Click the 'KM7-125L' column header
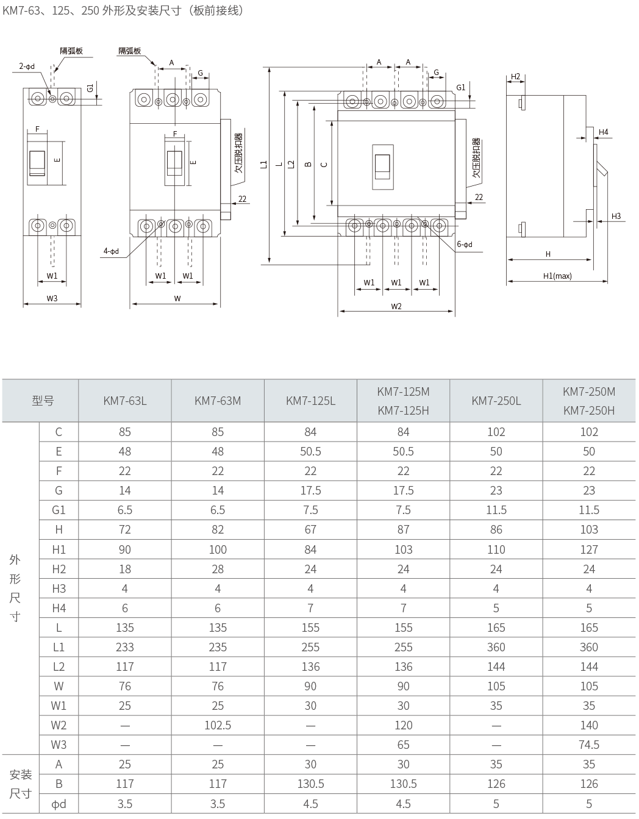 click(310, 401)
